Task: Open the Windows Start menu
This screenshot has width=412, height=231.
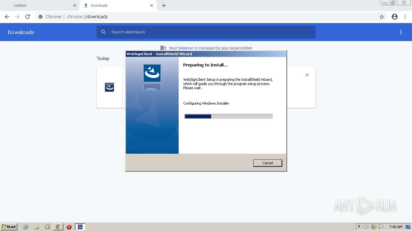Action: click(9, 227)
